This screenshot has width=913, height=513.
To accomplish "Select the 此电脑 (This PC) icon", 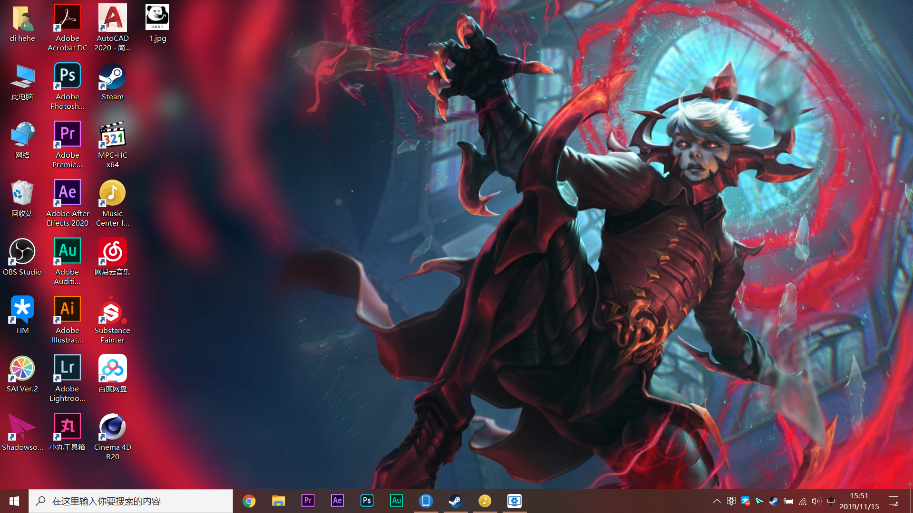I will [x=22, y=82].
